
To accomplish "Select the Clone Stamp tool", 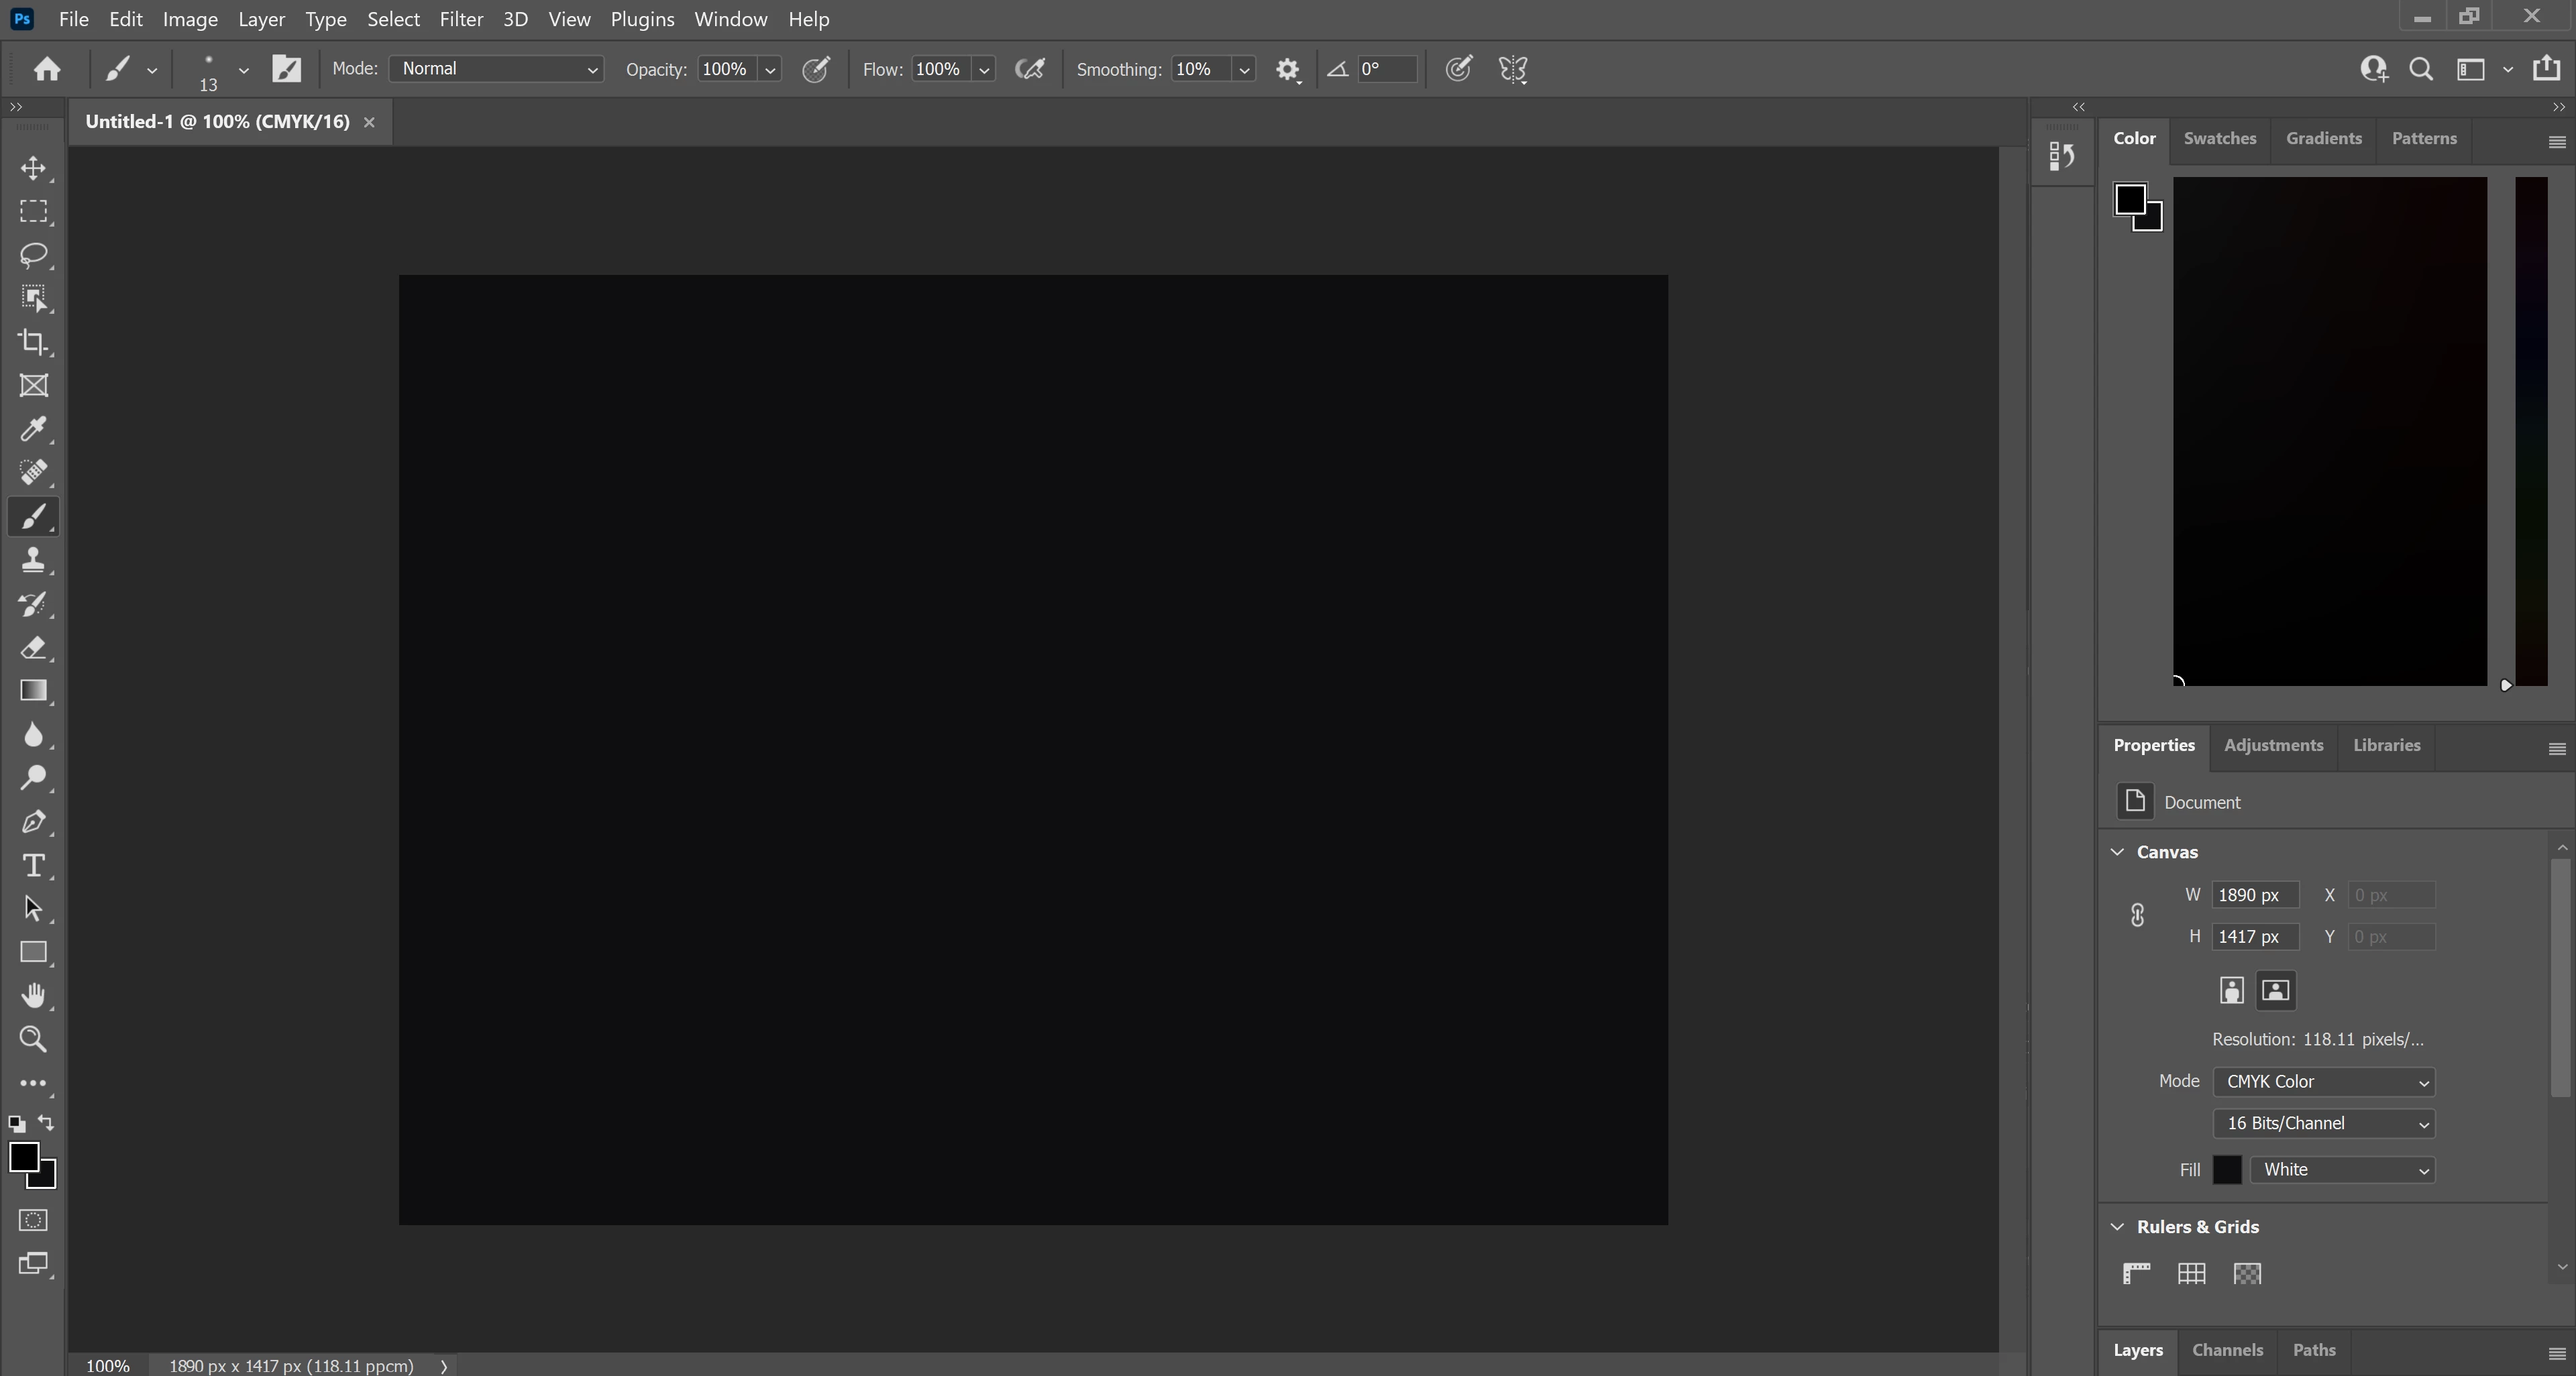I will pos(33,561).
